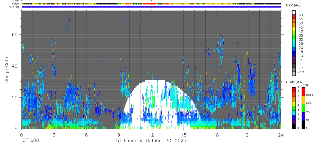Click x-axis tick label "12"

tap(151, 135)
